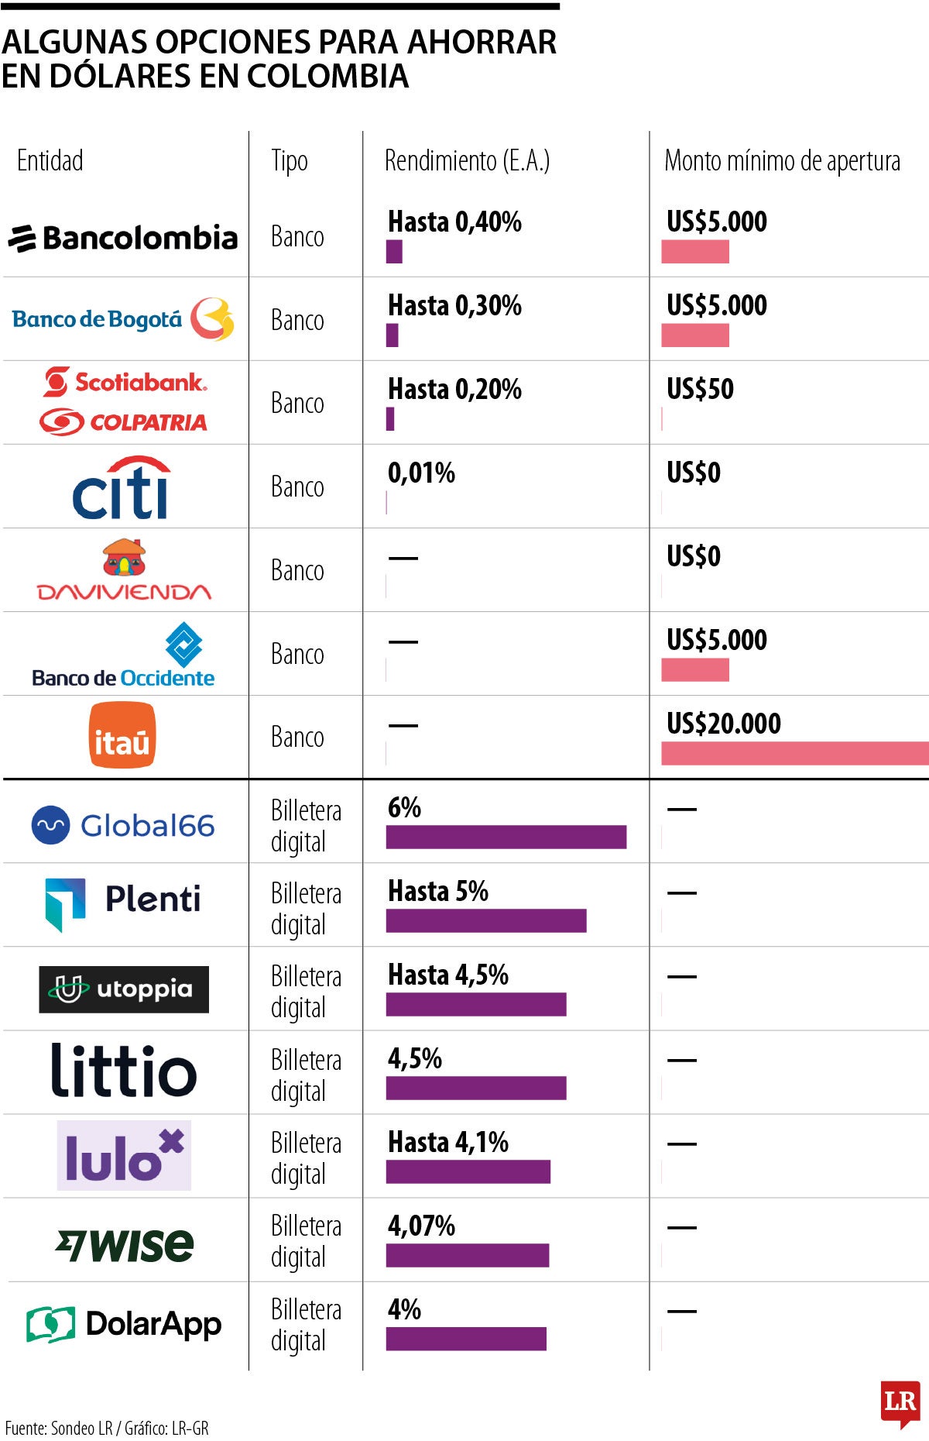Click the littio logo
The width and height of the screenshot is (929, 1441).
(x=124, y=1071)
